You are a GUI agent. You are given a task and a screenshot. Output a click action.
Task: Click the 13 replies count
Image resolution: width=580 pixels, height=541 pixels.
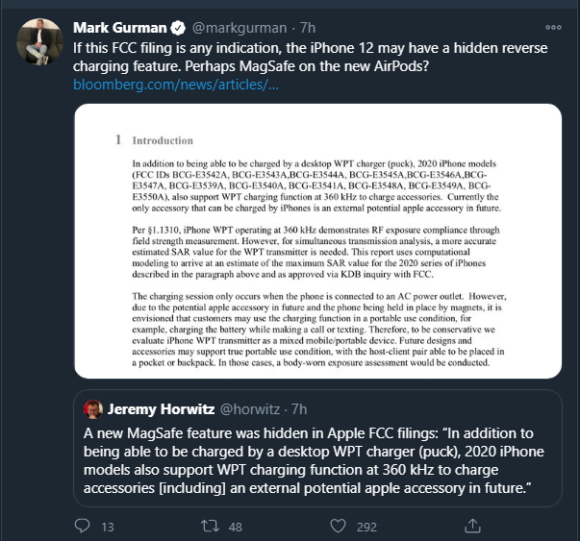pyautogui.click(x=108, y=527)
